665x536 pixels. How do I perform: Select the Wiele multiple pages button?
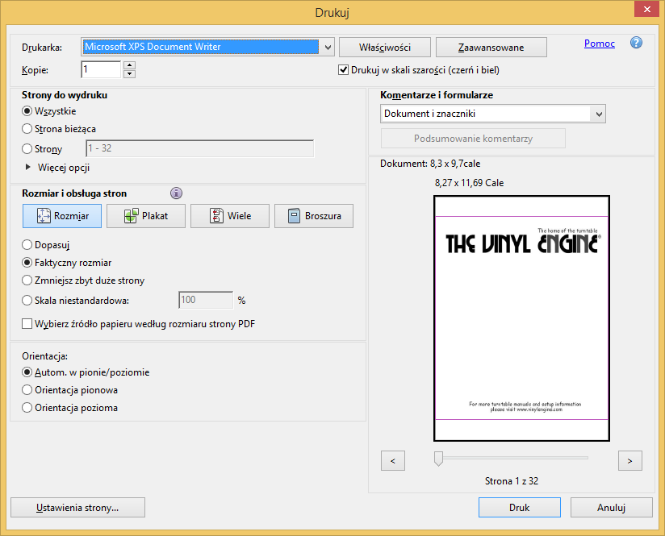coord(230,216)
